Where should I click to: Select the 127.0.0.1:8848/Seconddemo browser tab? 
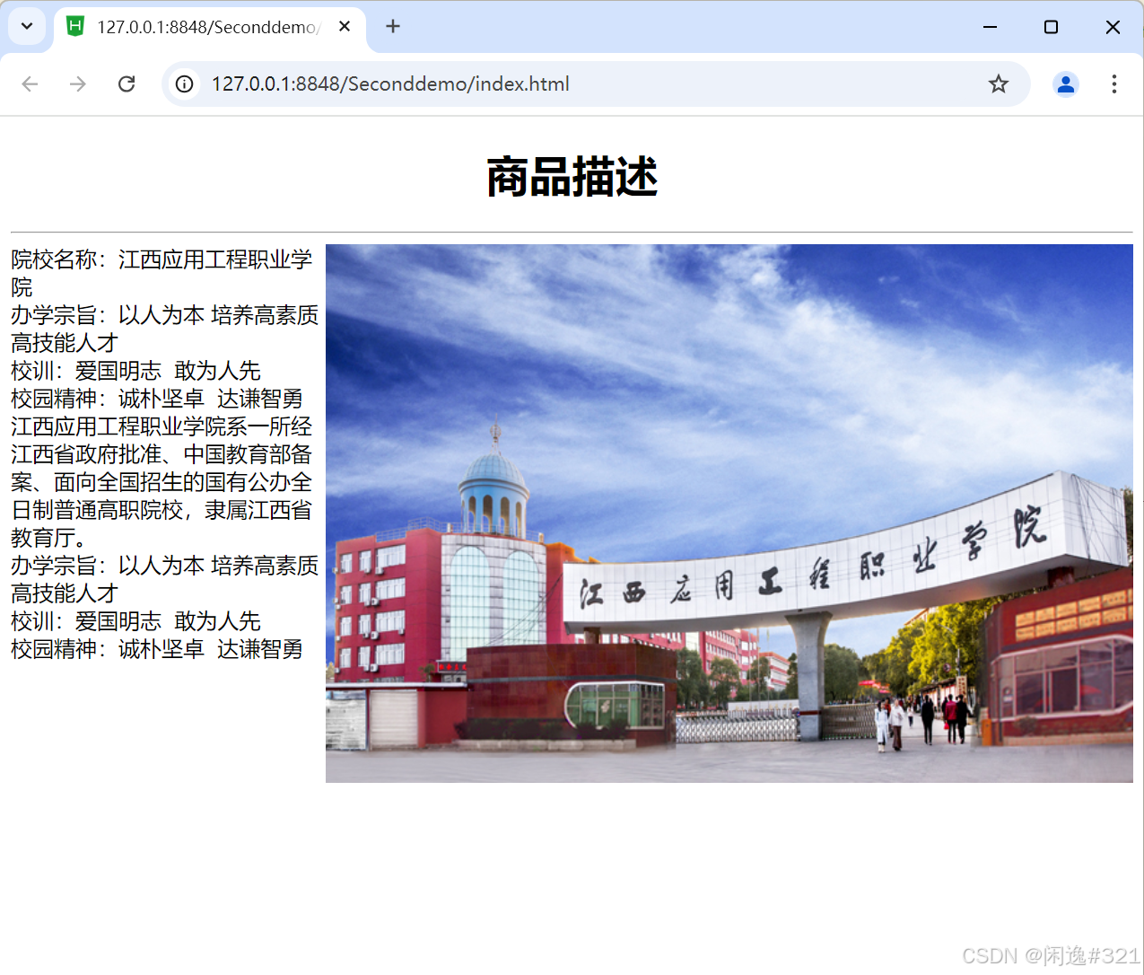point(210,28)
